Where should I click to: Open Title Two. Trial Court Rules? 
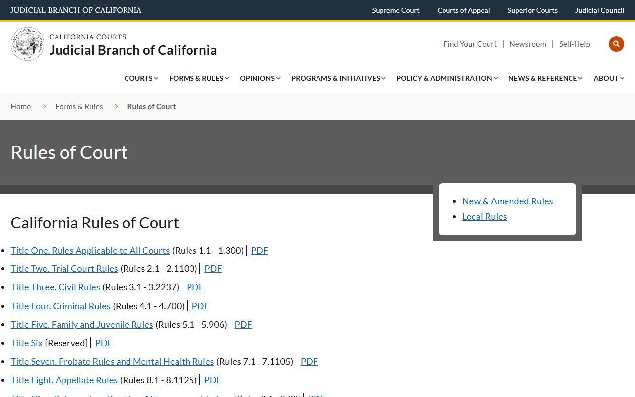click(x=64, y=268)
